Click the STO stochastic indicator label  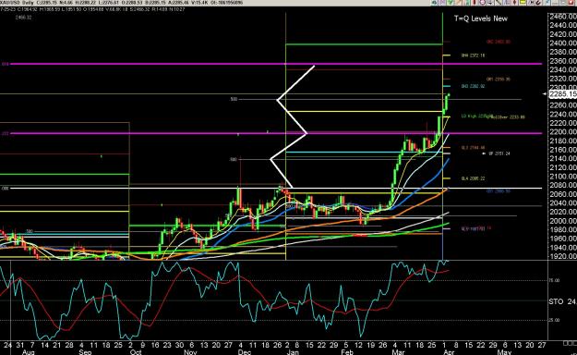coord(556,301)
